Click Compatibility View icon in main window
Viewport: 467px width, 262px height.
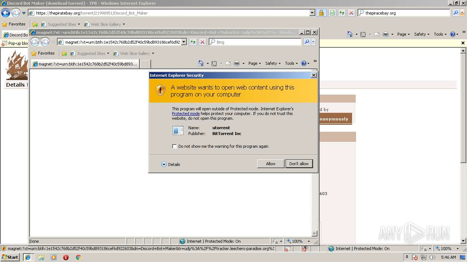[332, 13]
